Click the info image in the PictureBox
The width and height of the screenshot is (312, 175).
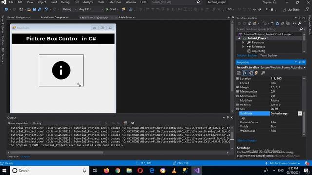tap(61, 70)
